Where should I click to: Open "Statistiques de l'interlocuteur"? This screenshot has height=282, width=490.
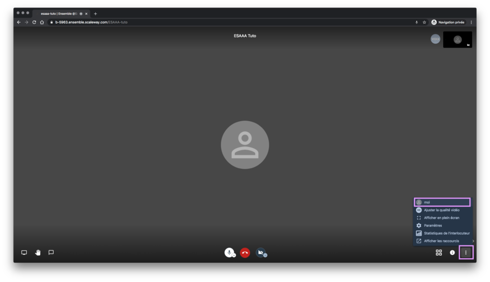(443, 233)
